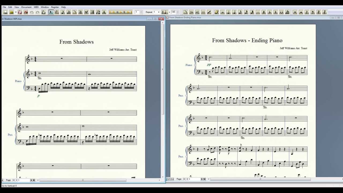The image size is (343, 193).
Task: Select the flat accidental tool
Action: click(x=270, y=12)
